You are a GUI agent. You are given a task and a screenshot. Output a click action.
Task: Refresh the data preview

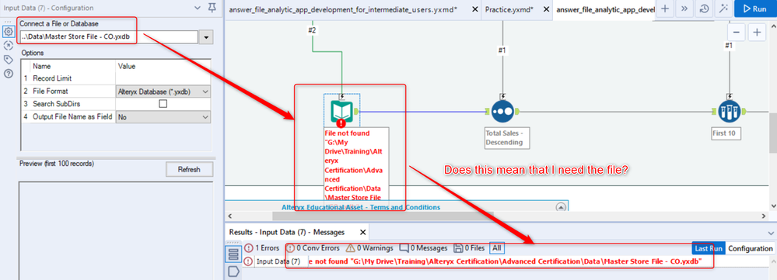click(189, 169)
